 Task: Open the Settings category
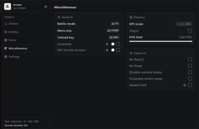(14, 56)
